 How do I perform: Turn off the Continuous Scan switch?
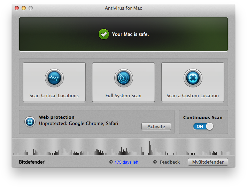pos(203,126)
